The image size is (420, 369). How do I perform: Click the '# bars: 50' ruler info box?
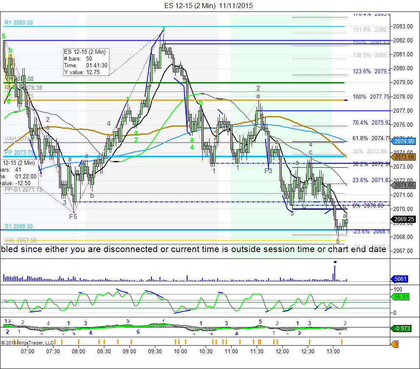coord(86,62)
